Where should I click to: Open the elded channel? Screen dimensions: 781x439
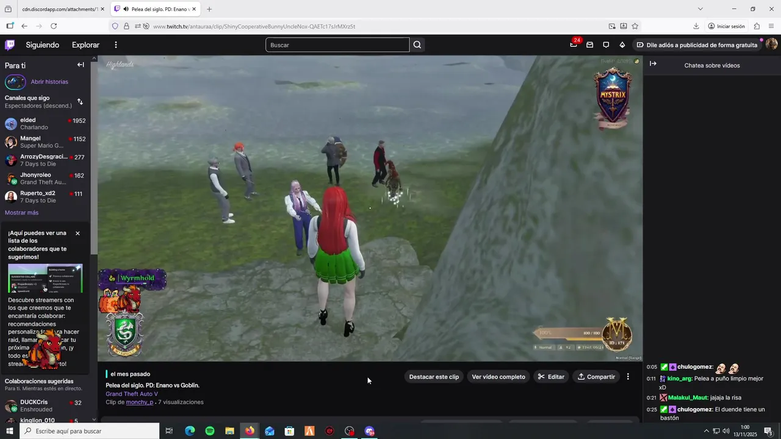point(45,124)
